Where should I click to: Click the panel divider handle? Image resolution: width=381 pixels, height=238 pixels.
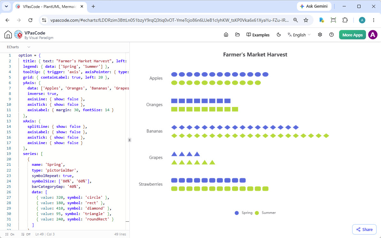pyautogui.click(x=129, y=140)
